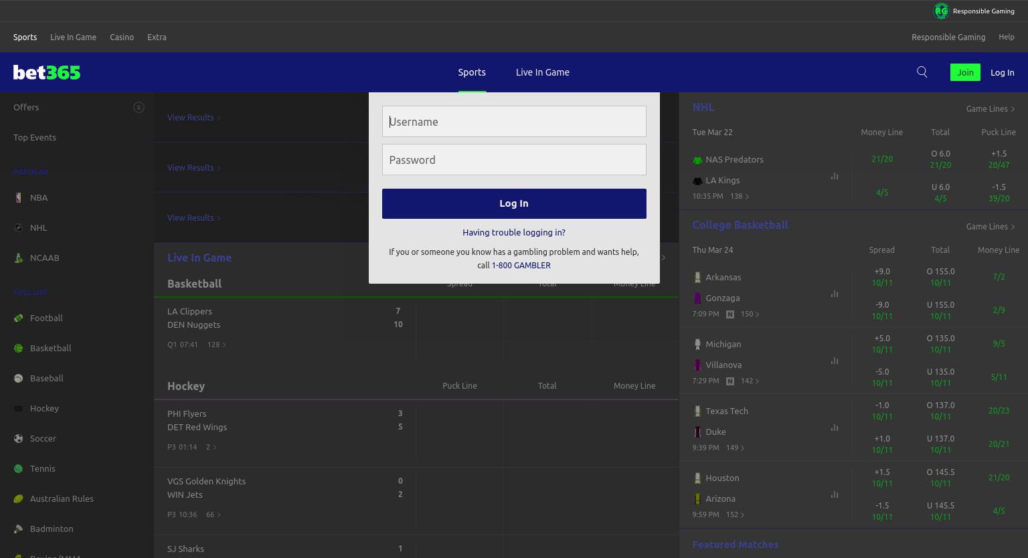
Task: Select Predators money line 21/20
Action: tap(882, 159)
